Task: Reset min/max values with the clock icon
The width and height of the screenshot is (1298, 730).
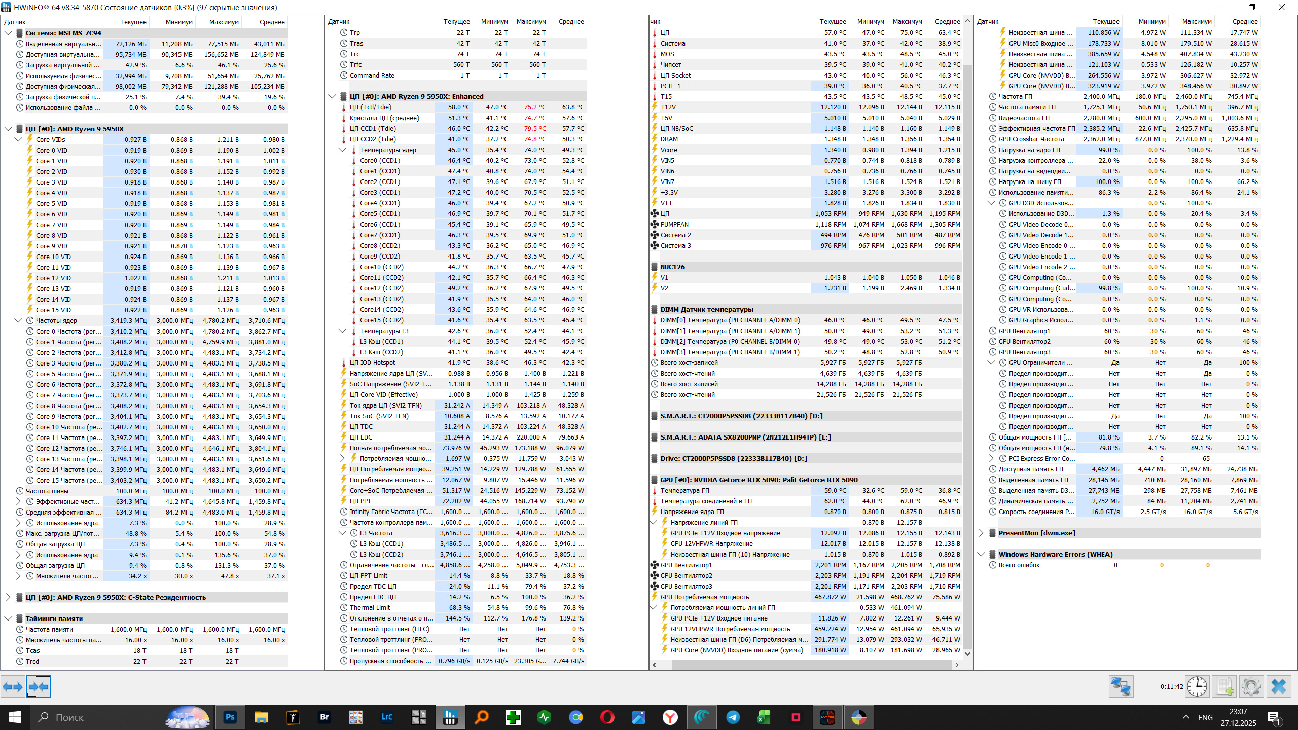Action: pyautogui.click(x=1197, y=687)
